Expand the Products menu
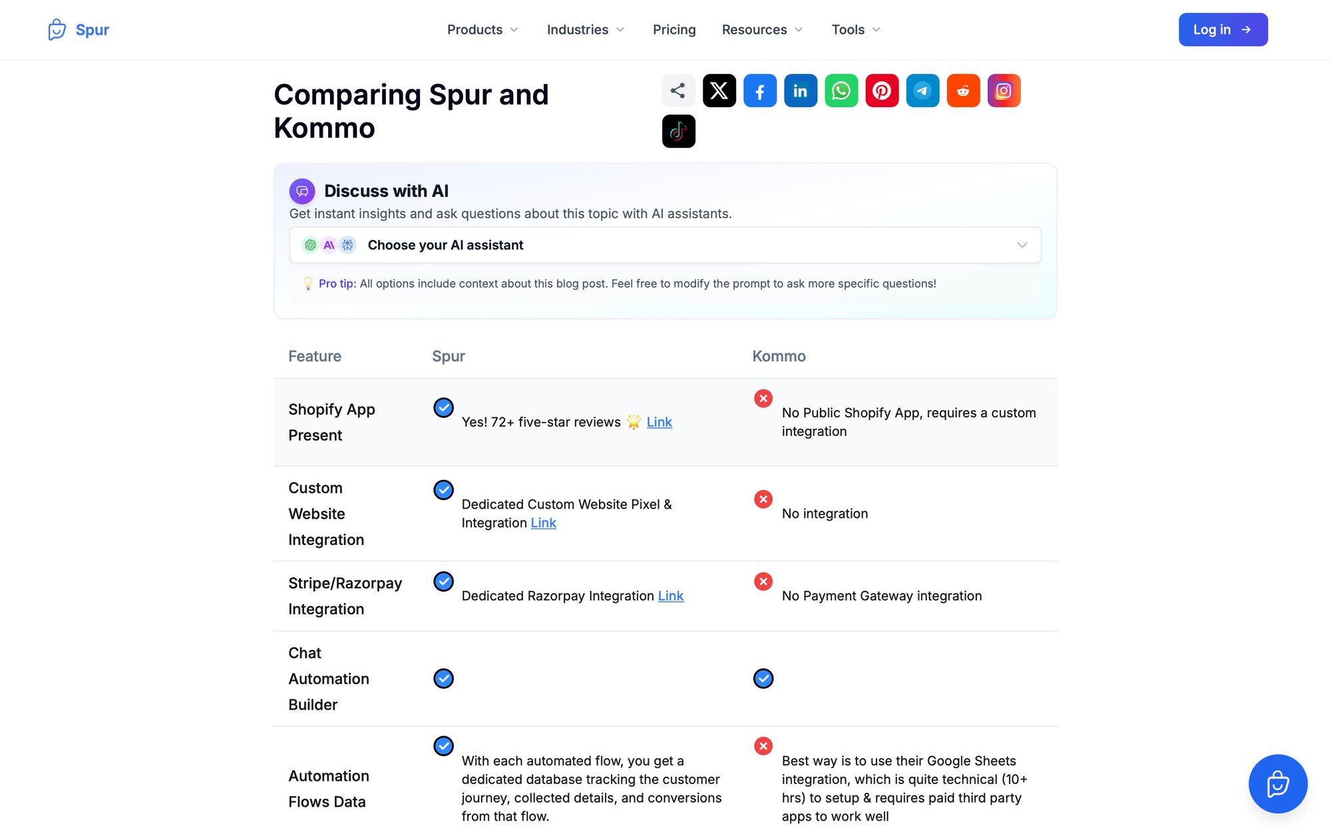This screenshot has width=1331, height=832. (x=482, y=29)
